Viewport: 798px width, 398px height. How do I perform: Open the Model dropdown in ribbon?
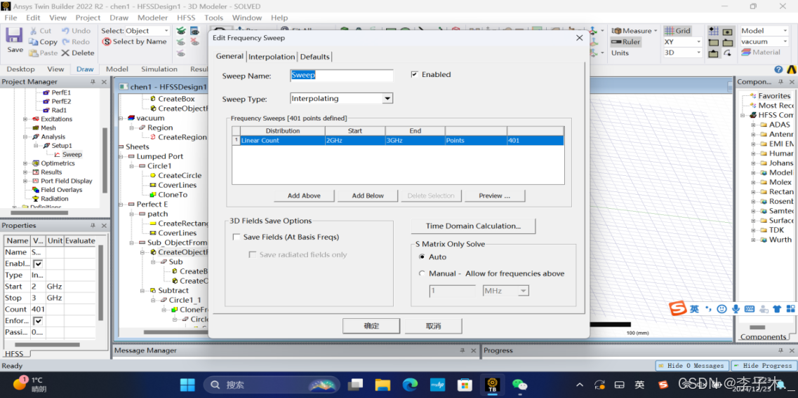(x=784, y=31)
